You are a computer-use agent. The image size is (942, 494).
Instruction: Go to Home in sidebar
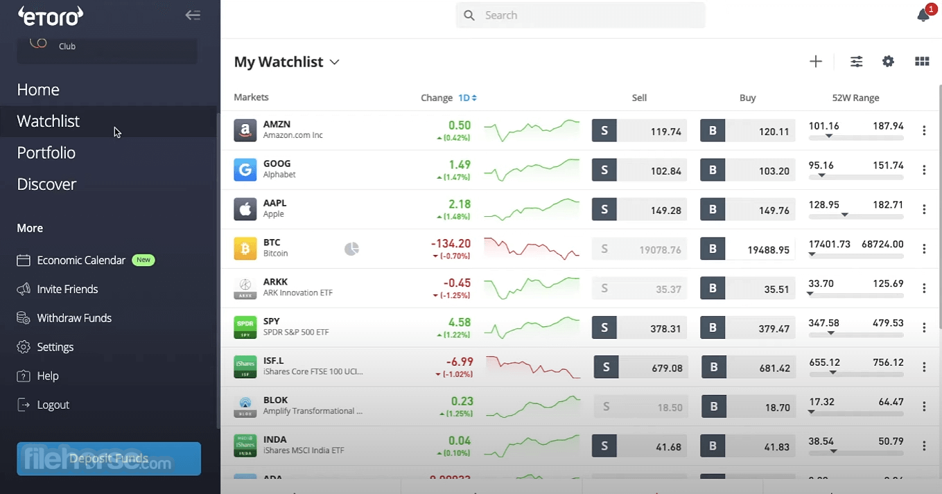pos(38,89)
